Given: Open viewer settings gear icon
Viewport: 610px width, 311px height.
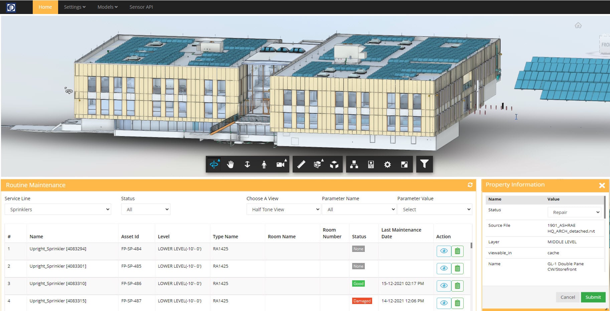Looking at the screenshot, I should point(388,164).
